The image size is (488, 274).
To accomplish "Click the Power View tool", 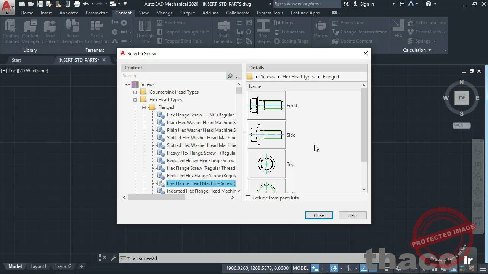I will (348, 23).
